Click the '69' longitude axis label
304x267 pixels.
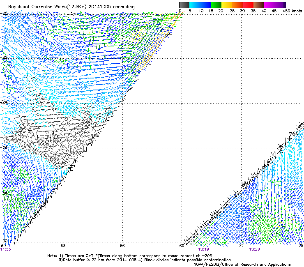(182, 246)
